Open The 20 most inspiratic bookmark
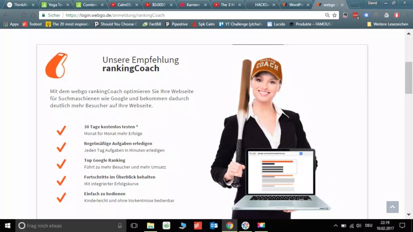This screenshot has width=413, height=232. (68, 24)
